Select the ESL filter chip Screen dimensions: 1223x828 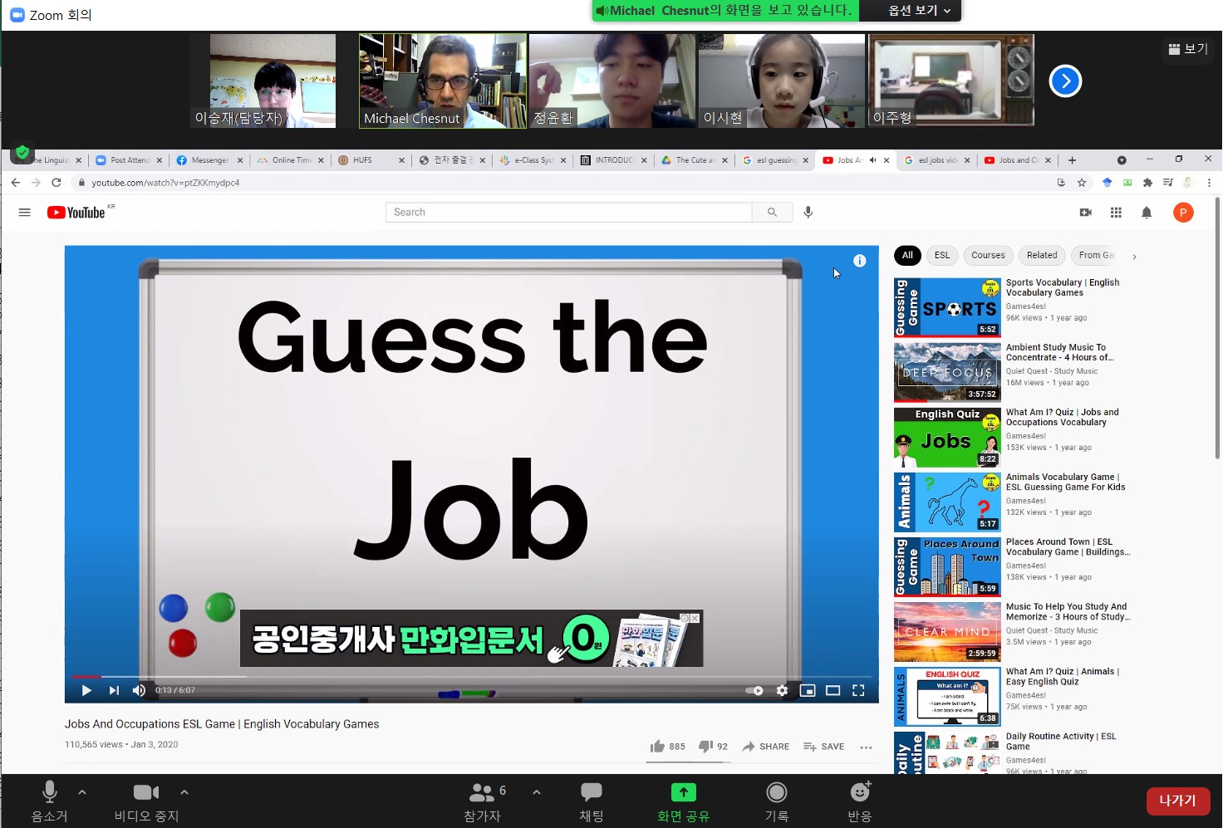941,256
